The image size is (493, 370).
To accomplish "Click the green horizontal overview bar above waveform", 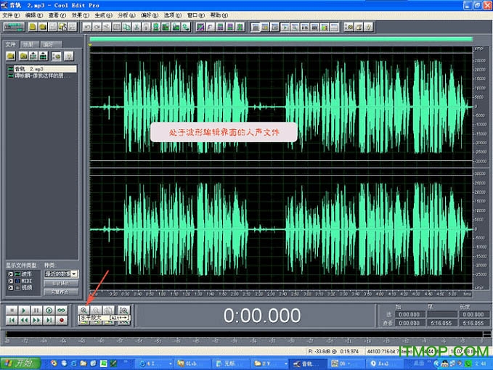I will (280, 39).
